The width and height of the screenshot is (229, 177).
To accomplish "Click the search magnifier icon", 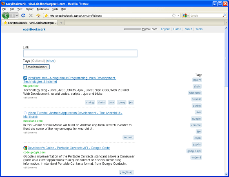I will (224, 15).
